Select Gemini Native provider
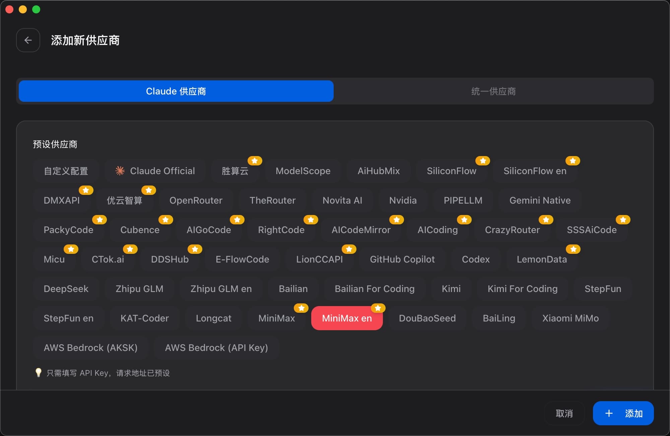 click(540, 200)
